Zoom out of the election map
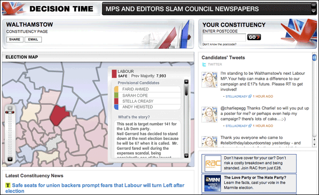The height and width of the screenshot is (195, 319). coord(10,159)
